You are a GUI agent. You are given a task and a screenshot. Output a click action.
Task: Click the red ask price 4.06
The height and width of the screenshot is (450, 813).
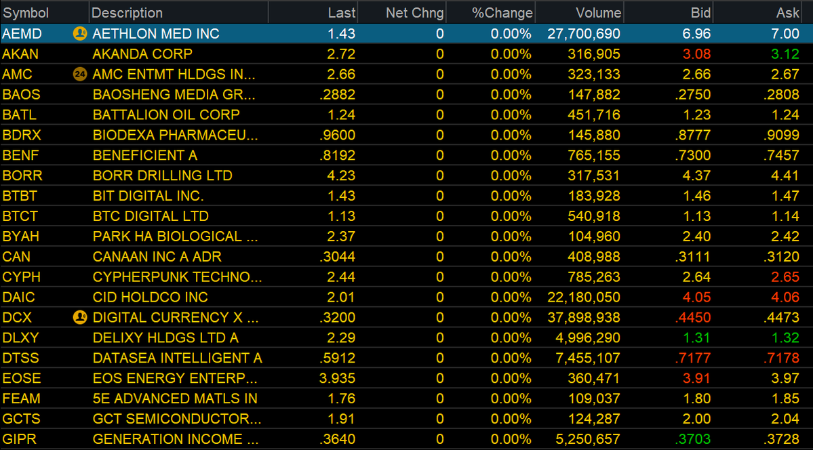point(785,298)
